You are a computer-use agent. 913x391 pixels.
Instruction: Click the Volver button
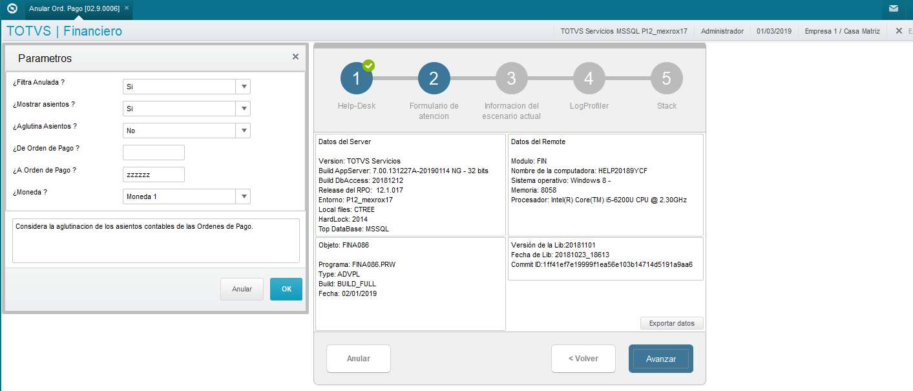[583, 359]
